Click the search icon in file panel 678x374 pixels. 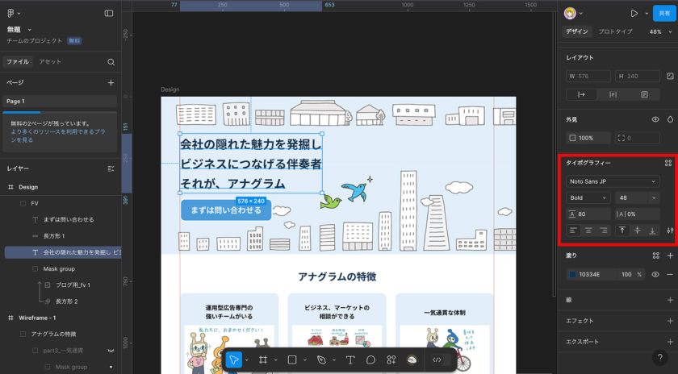111,62
